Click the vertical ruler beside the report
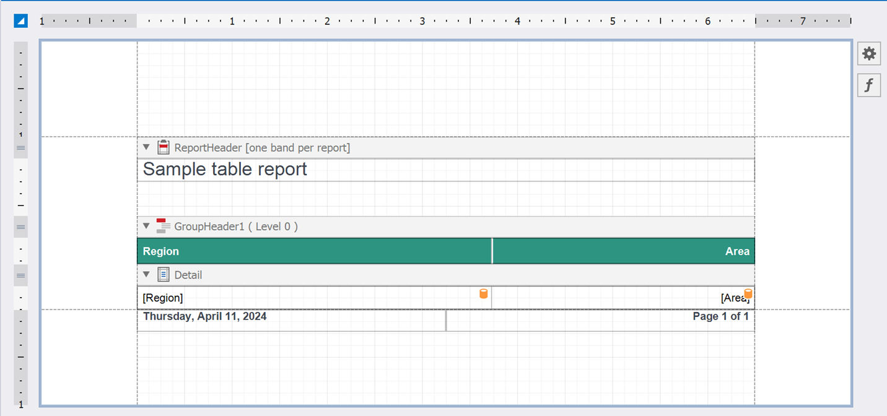Screen dimensions: 887x416 pos(20,186)
